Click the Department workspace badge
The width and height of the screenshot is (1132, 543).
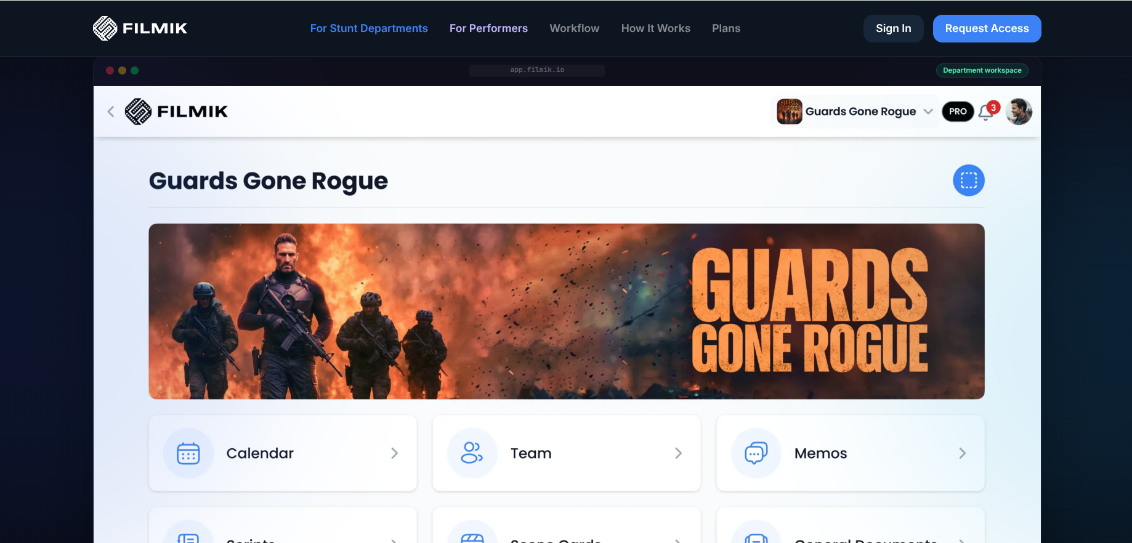982,70
